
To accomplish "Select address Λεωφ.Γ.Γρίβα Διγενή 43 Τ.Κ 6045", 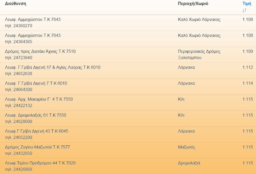I will [37, 131].
